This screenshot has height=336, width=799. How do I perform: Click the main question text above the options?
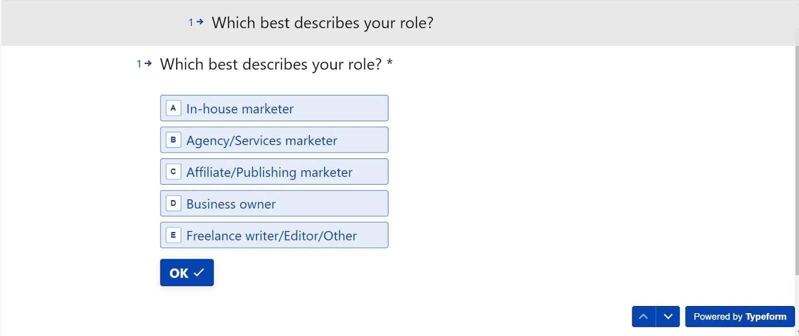click(271, 64)
